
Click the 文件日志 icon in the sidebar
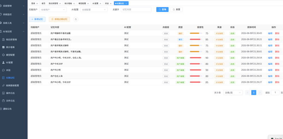point(4,101)
